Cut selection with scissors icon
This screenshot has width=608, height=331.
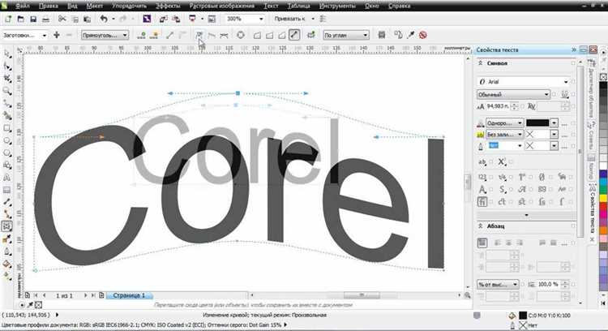point(62,19)
